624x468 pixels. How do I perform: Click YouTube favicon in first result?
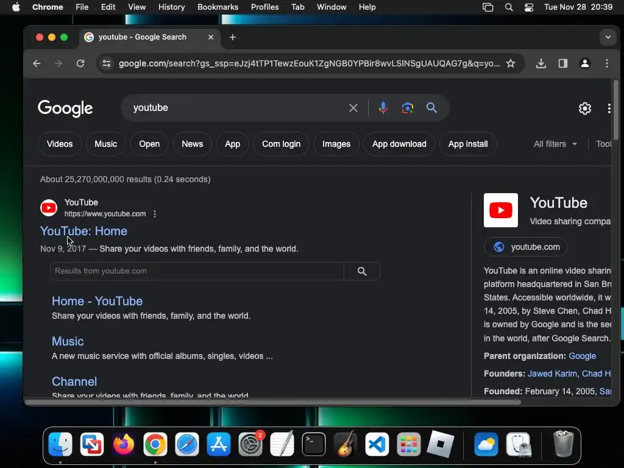(x=49, y=208)
